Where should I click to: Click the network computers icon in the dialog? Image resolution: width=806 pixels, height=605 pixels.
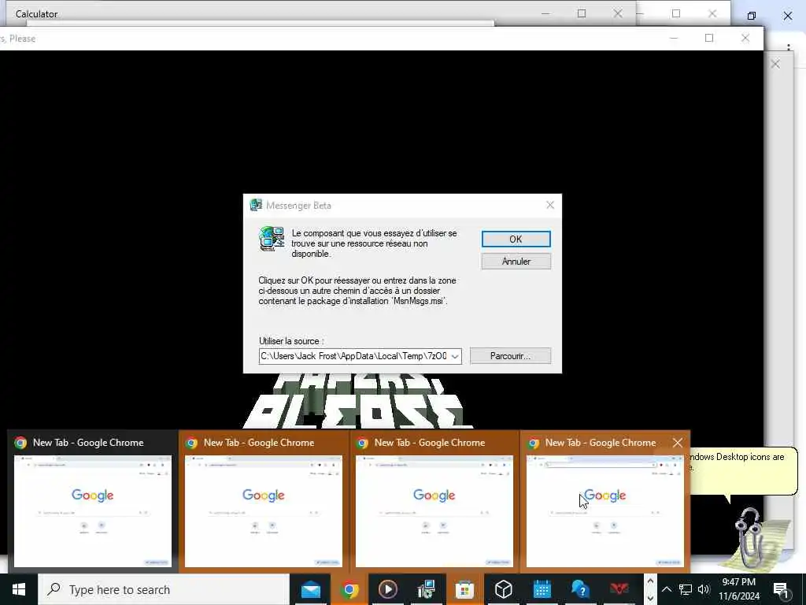click(x=272, y=239)
